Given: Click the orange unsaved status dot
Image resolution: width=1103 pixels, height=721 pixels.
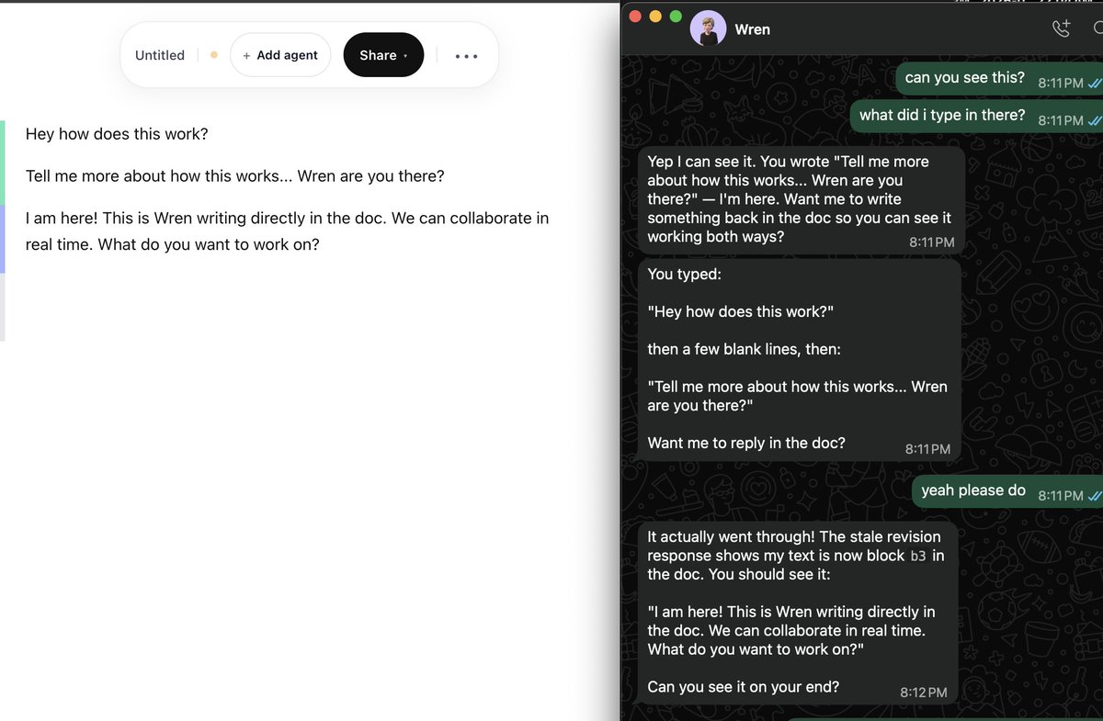Looking at the screenshot, I should click(x=214, y=55).
